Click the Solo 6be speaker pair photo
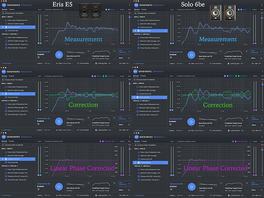Viewport: 264px width, 198px height. pos(223,13)
